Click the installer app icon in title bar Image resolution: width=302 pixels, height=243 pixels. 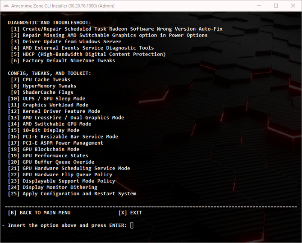6,6
